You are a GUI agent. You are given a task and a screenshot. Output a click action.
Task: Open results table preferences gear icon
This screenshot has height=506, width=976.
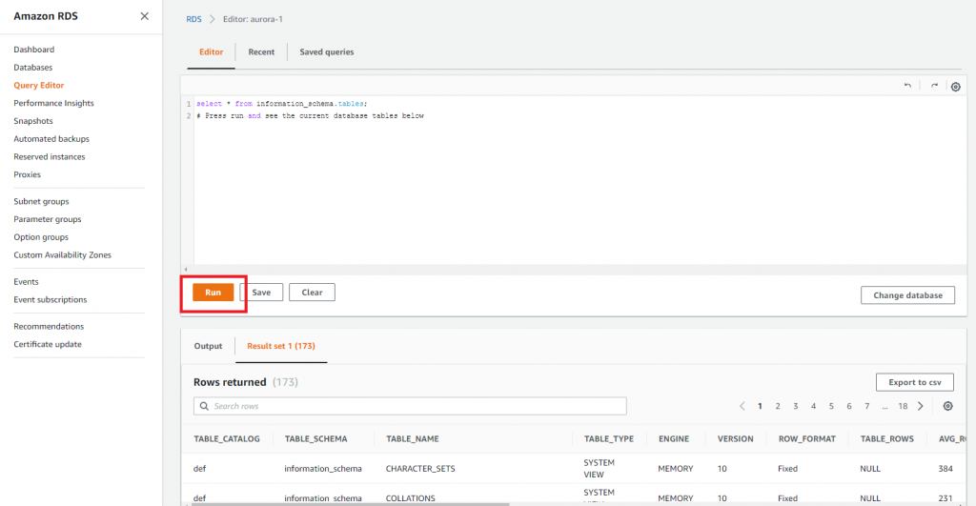[947, 406]
